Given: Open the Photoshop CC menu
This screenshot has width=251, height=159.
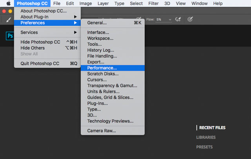Looking at the screenshot, I should [32, 4].
